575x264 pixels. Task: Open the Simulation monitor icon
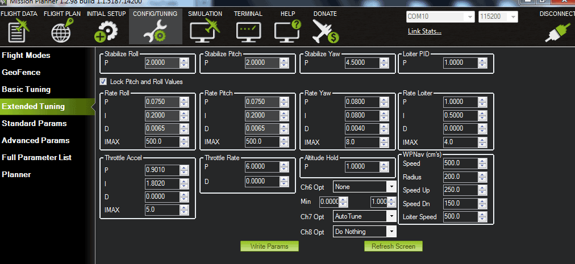pos(205,31)
